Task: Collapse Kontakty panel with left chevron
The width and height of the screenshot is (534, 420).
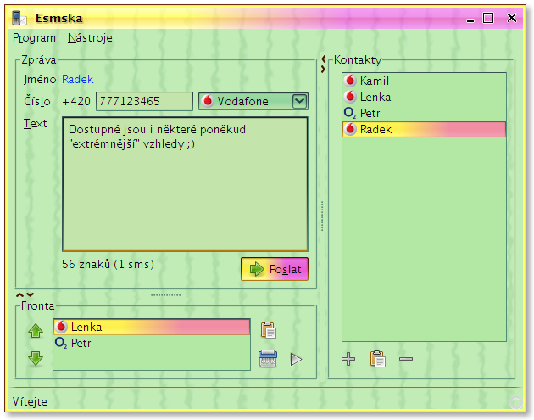Action: [323, 59]
